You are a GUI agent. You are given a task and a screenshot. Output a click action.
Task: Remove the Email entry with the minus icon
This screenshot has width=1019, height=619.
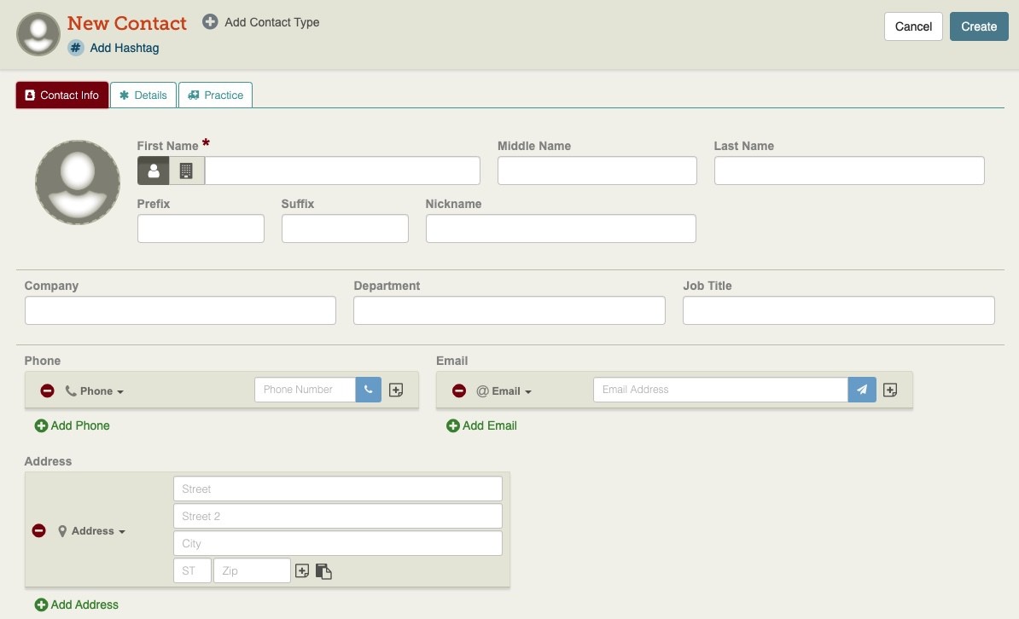click(x=459, y=390)
